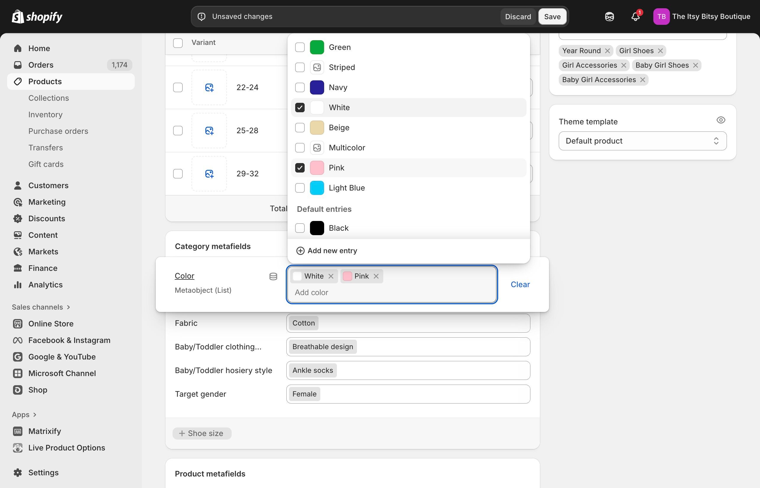The width and height of the screenshot is (760, 488).
Task: Open Live Product Options app
Action: coord(66,448)
